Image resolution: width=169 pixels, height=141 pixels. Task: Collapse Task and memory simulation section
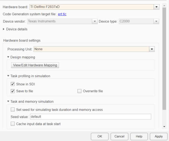click(x=8, y=101)
